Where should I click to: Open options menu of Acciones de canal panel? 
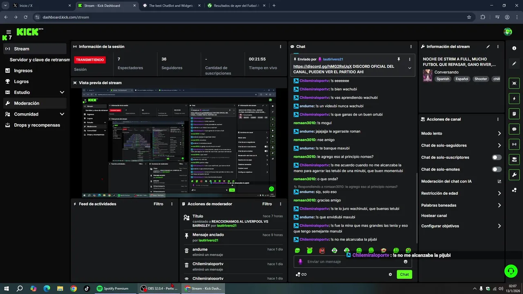tap(498, 119)
